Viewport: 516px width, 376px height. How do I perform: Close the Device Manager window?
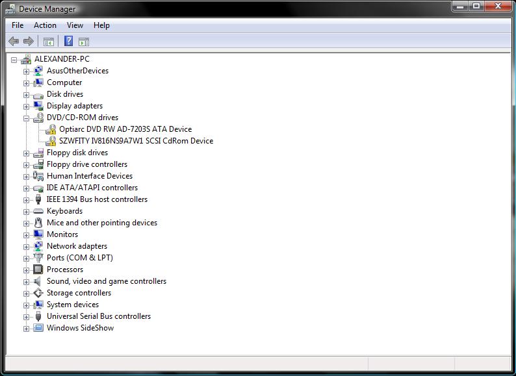click(x=498, y=6)
